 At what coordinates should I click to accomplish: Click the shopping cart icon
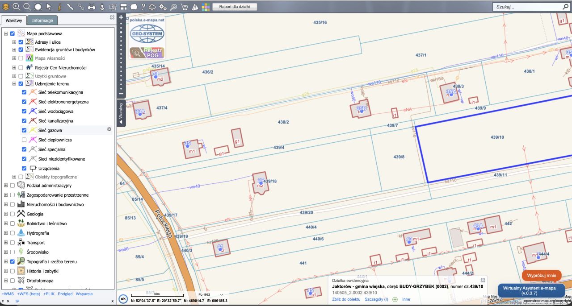[x=184, y=7]
